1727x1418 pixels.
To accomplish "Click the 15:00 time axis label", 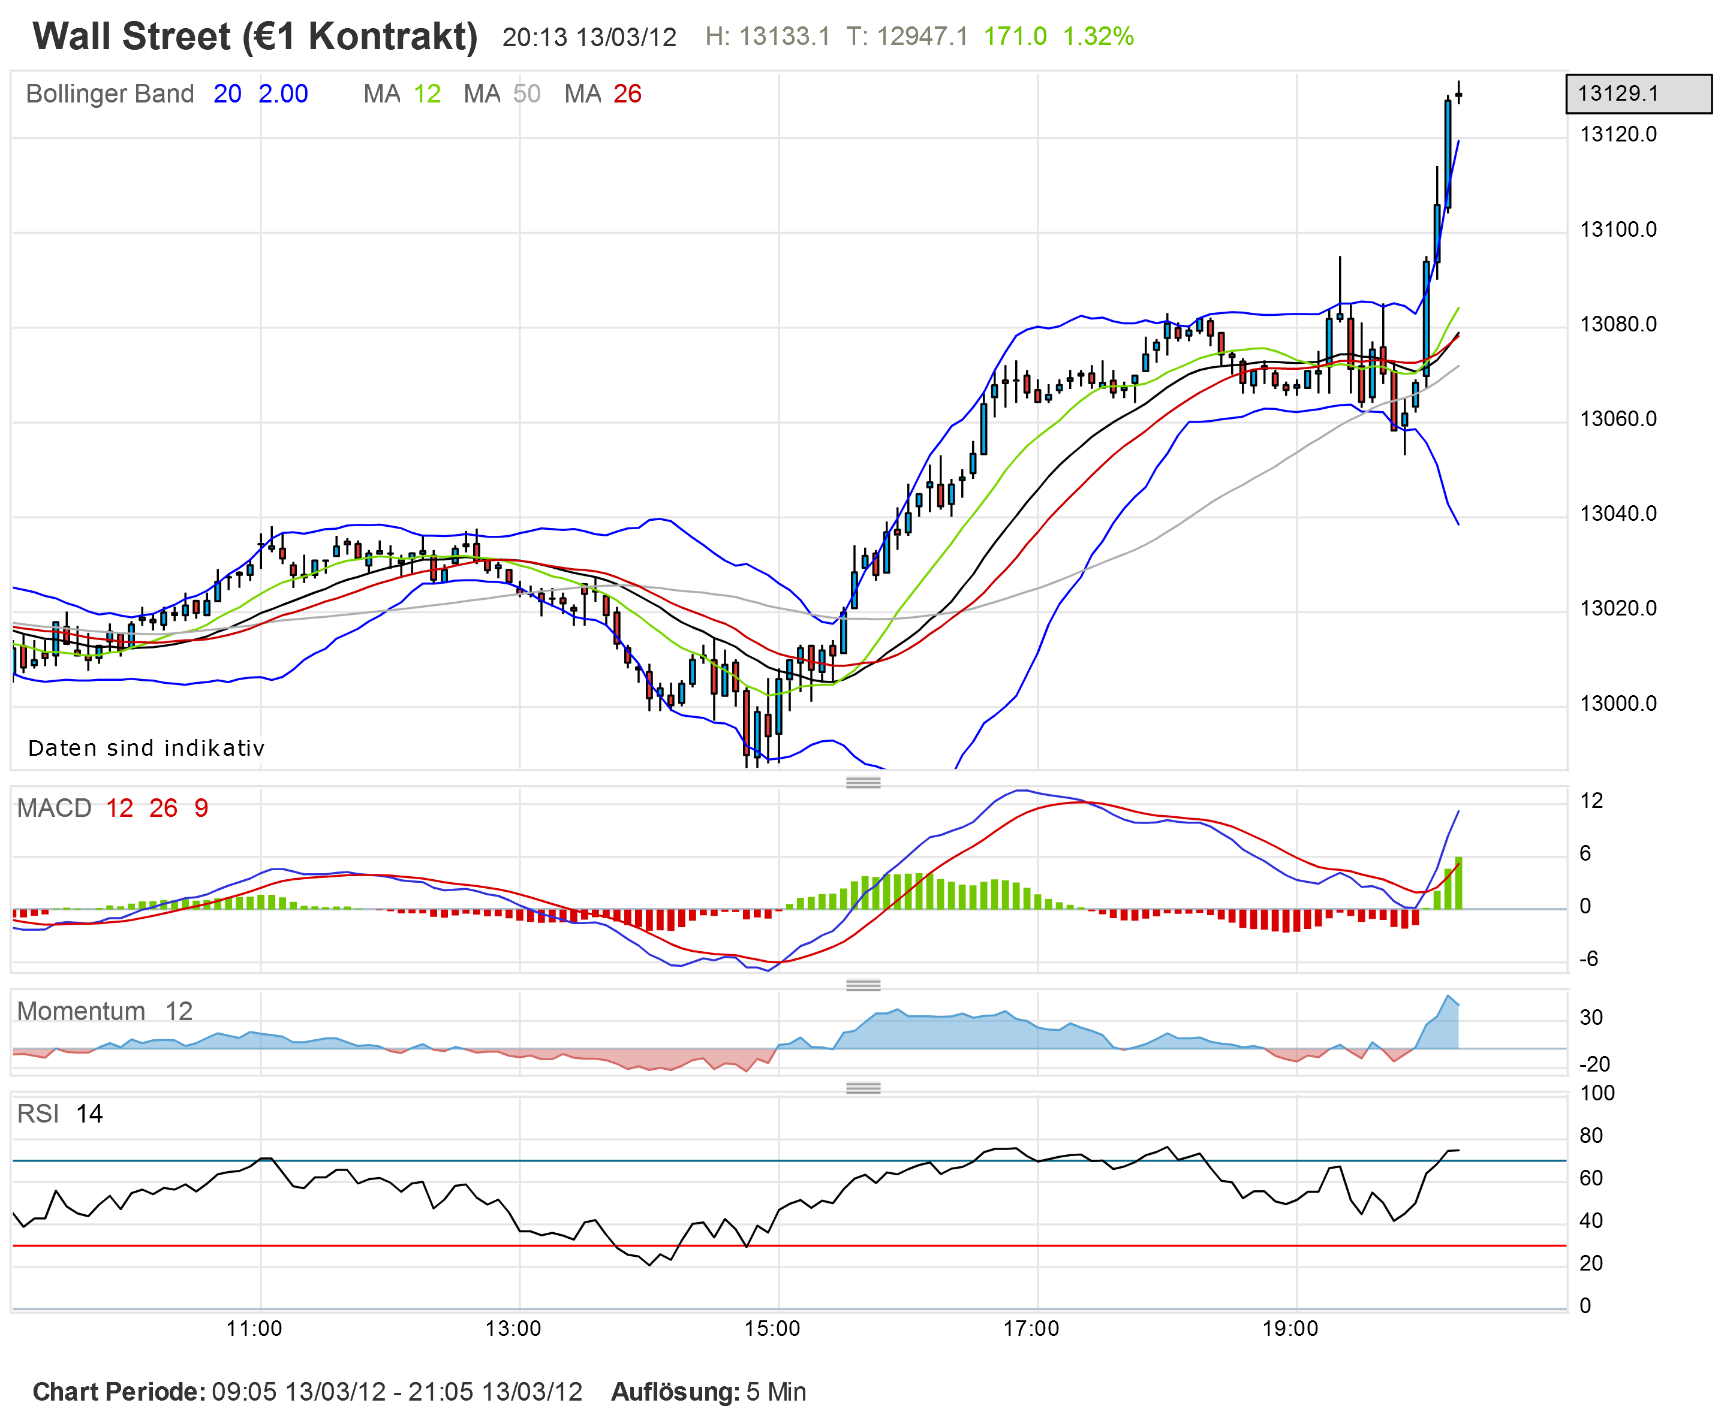I will pos(772,1328).
